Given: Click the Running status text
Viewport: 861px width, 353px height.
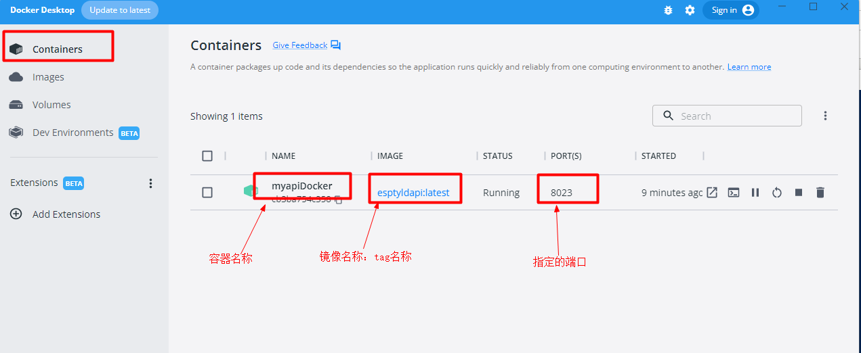Looking at the screenshot, I should (501, 193).
